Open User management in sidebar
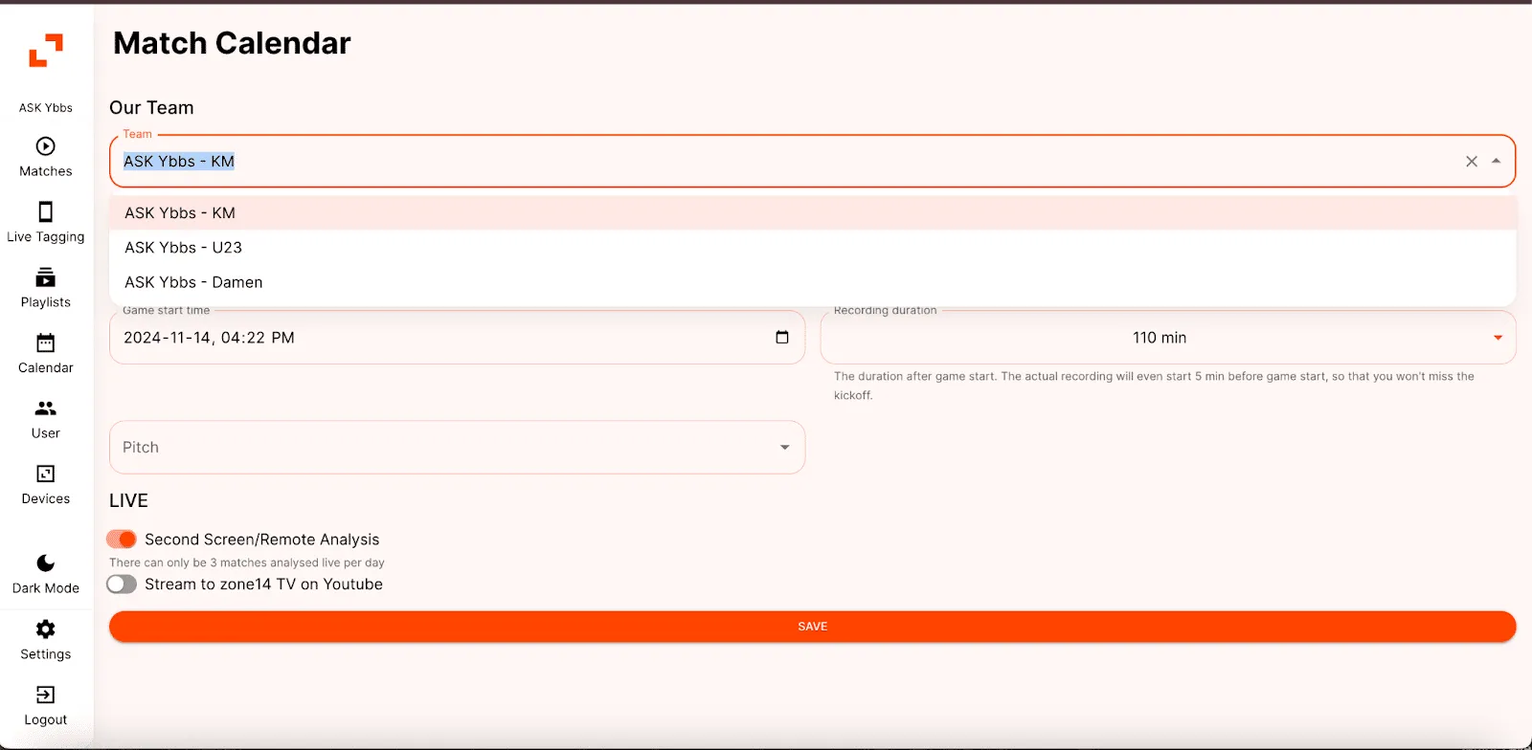Screen dimensions: 1532x750 point(46,420)
